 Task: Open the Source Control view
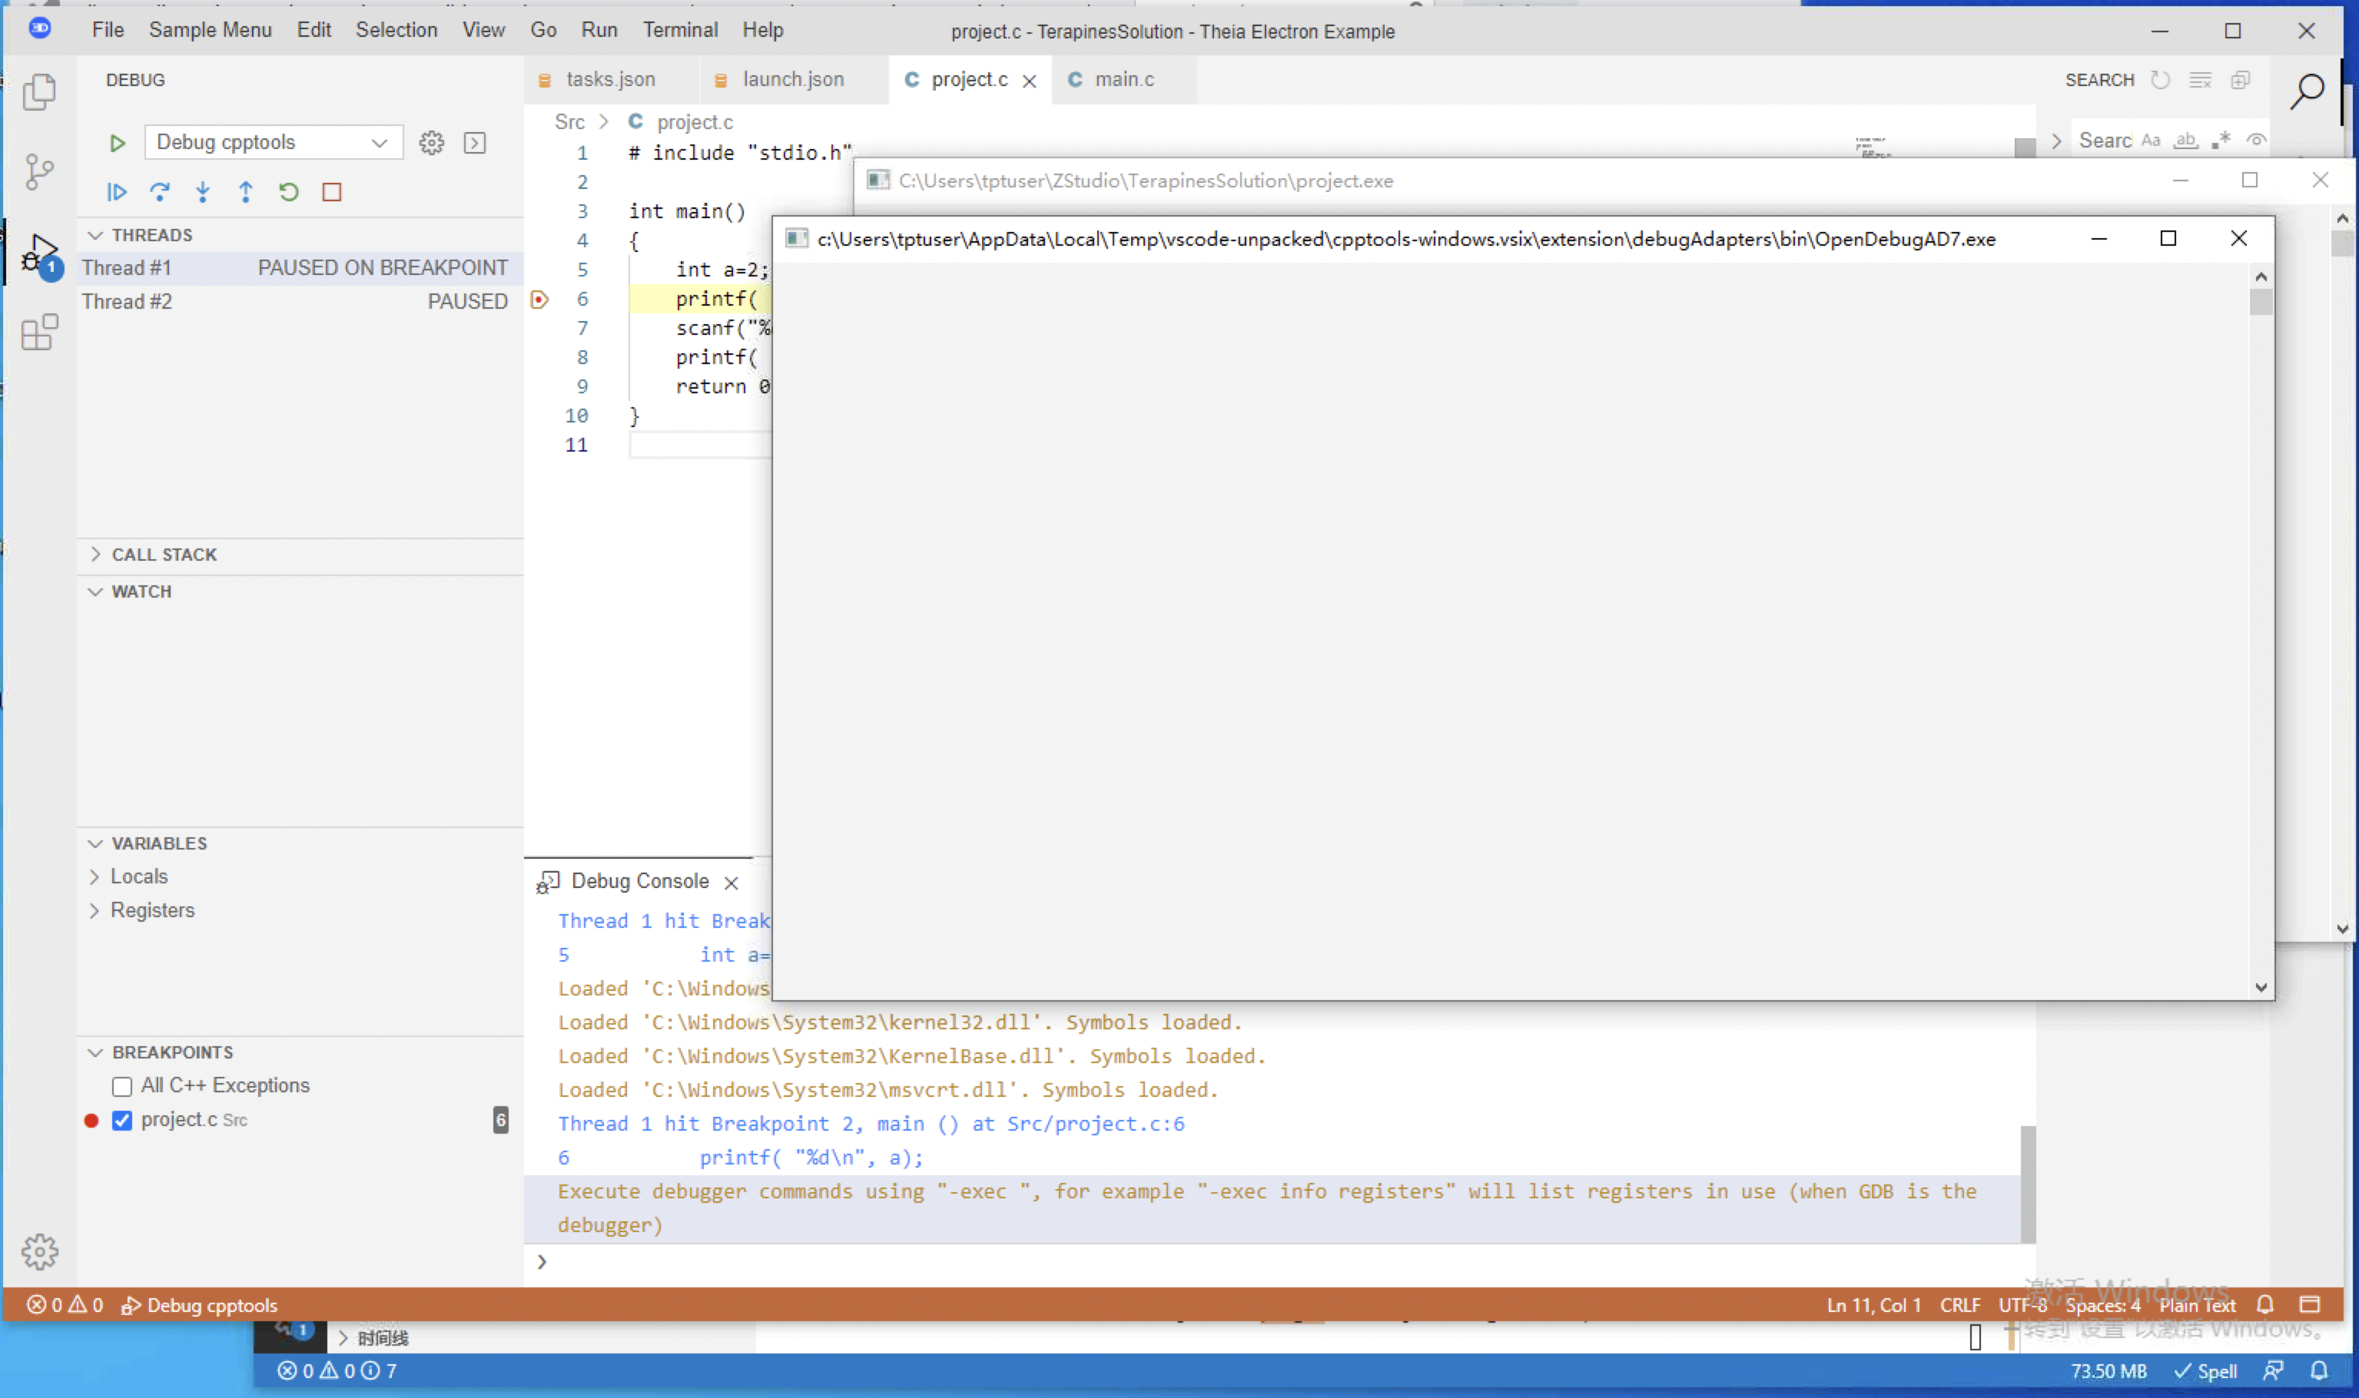39,172
